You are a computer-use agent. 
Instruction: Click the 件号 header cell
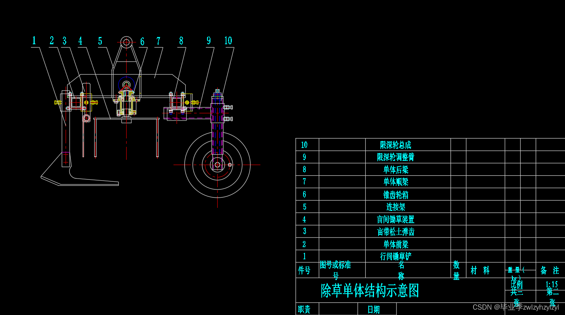(x=304, y=270)
